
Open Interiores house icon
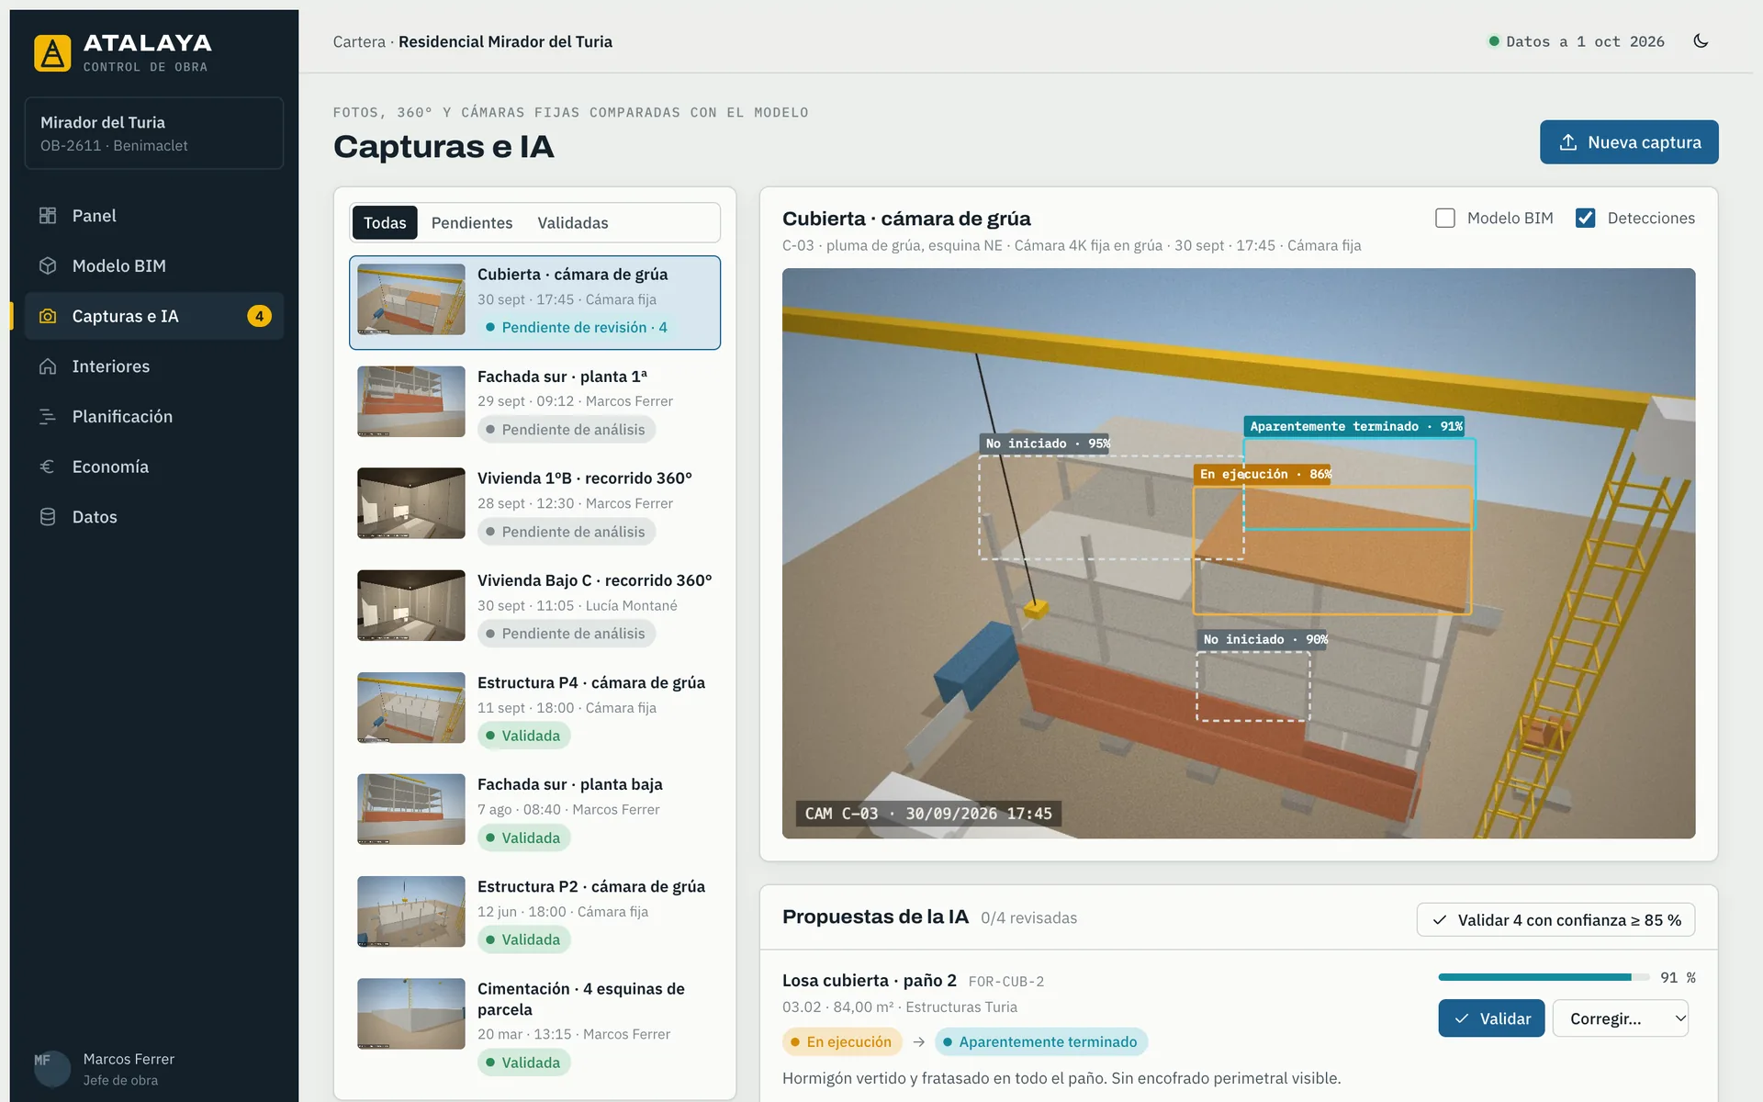(x=48, y=366)
